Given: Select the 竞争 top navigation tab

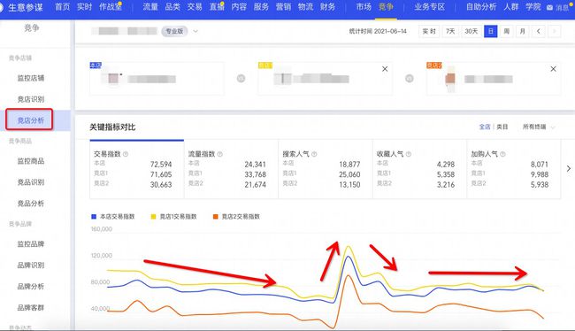Looking at the screenshot, I should [386, 7].
